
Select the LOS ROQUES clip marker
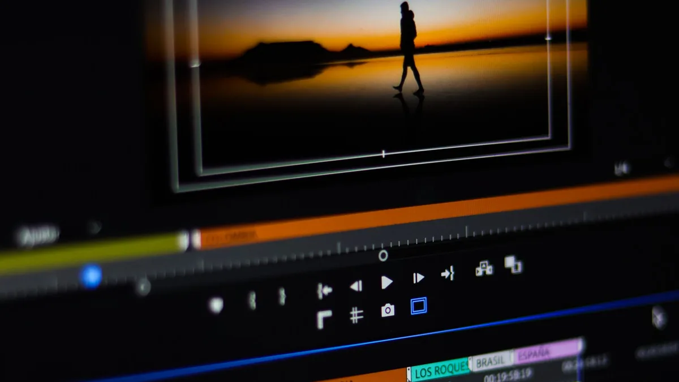[x=439, y=371]
